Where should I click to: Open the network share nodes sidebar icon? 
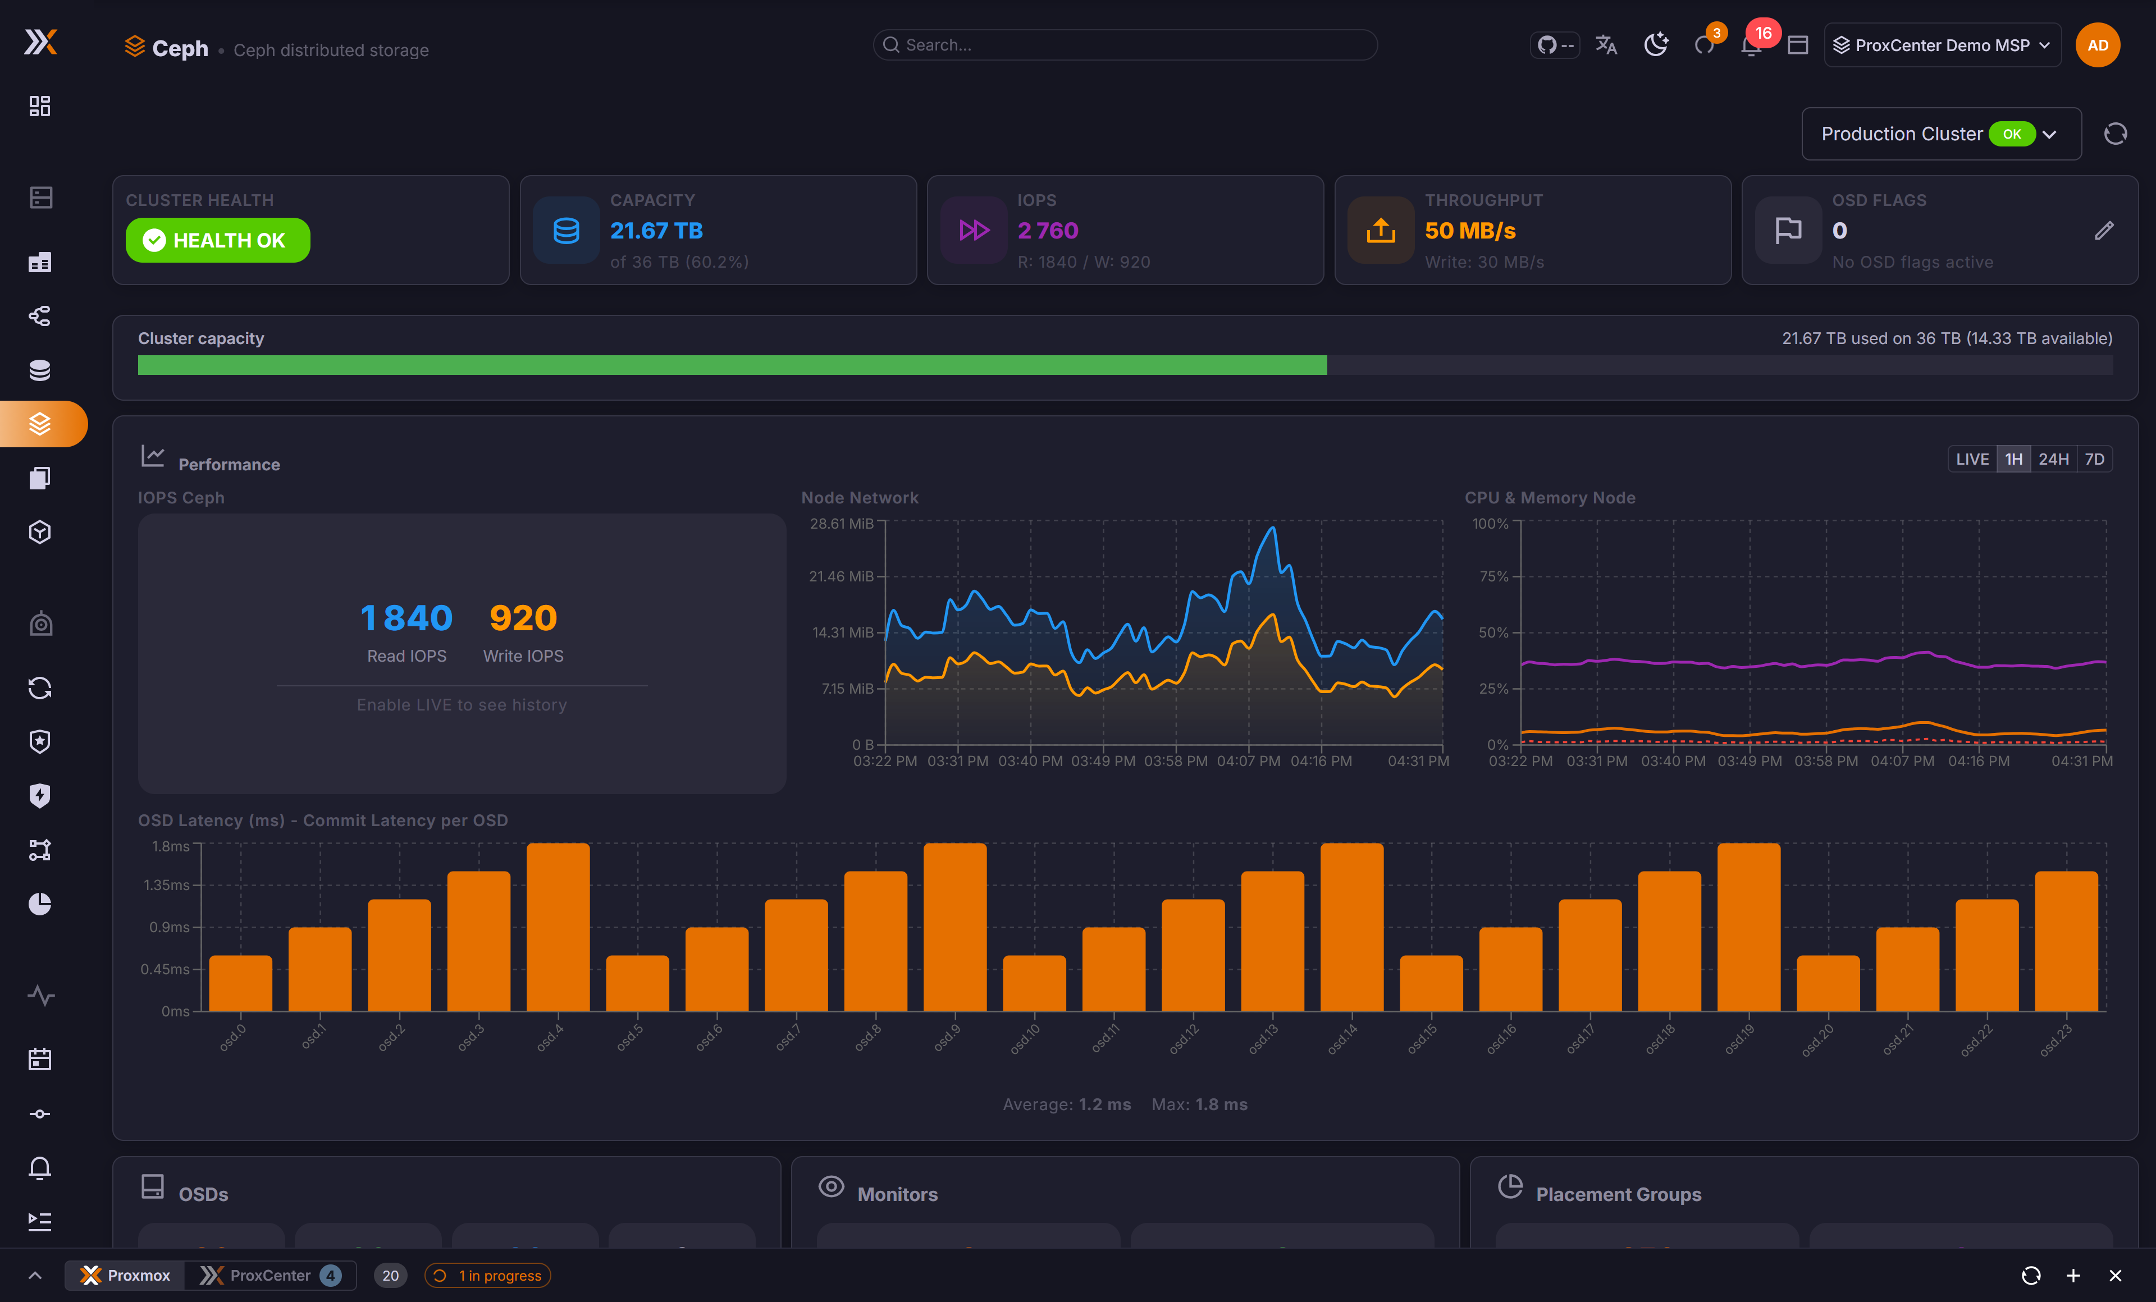[40, 315]
